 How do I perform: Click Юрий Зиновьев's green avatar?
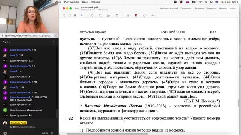pyautogui.click(x=5, y=110)
